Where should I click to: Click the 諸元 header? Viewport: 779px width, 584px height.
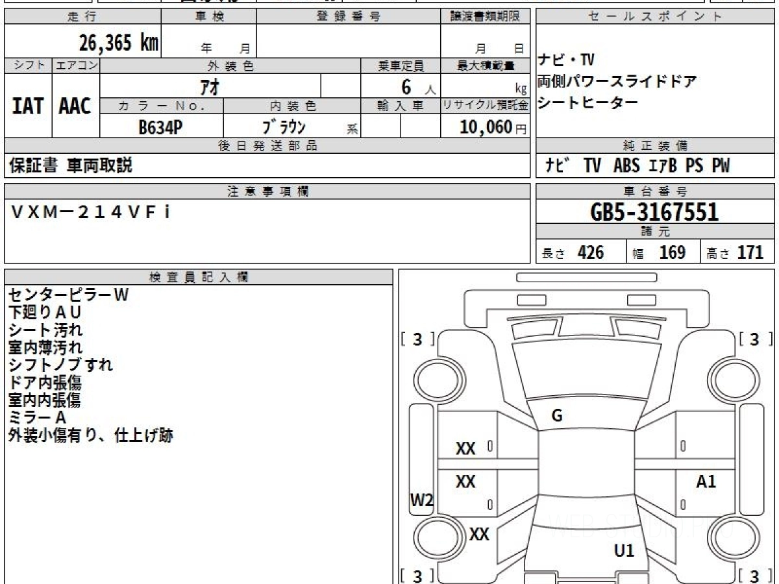(x=656, y=232)
